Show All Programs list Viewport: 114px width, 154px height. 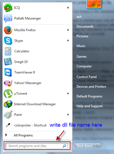(x=23, y=135)
